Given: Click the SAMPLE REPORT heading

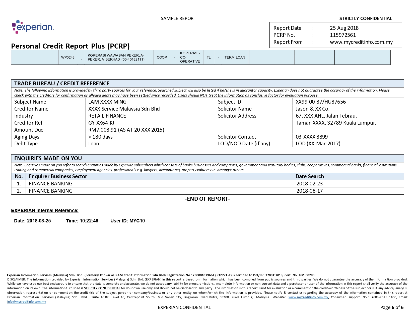Looking at the screenshot, I should (178, 19).
